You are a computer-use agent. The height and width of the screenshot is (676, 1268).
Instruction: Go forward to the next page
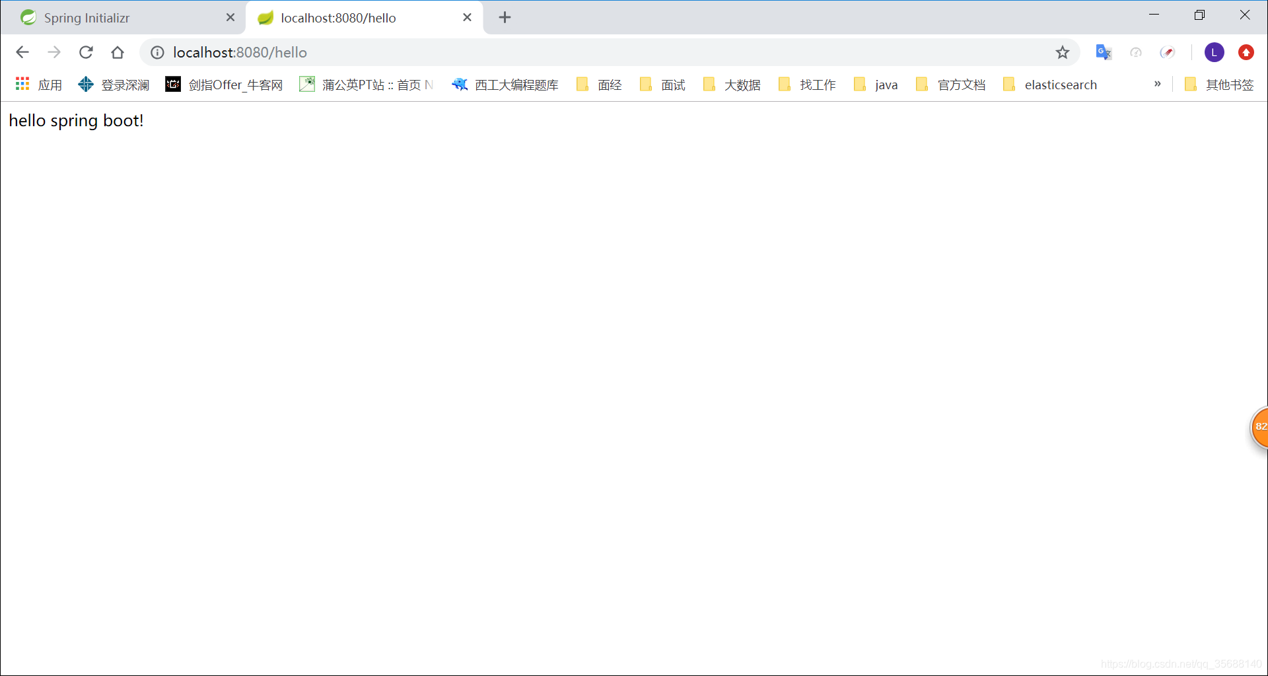click(54, 52)
